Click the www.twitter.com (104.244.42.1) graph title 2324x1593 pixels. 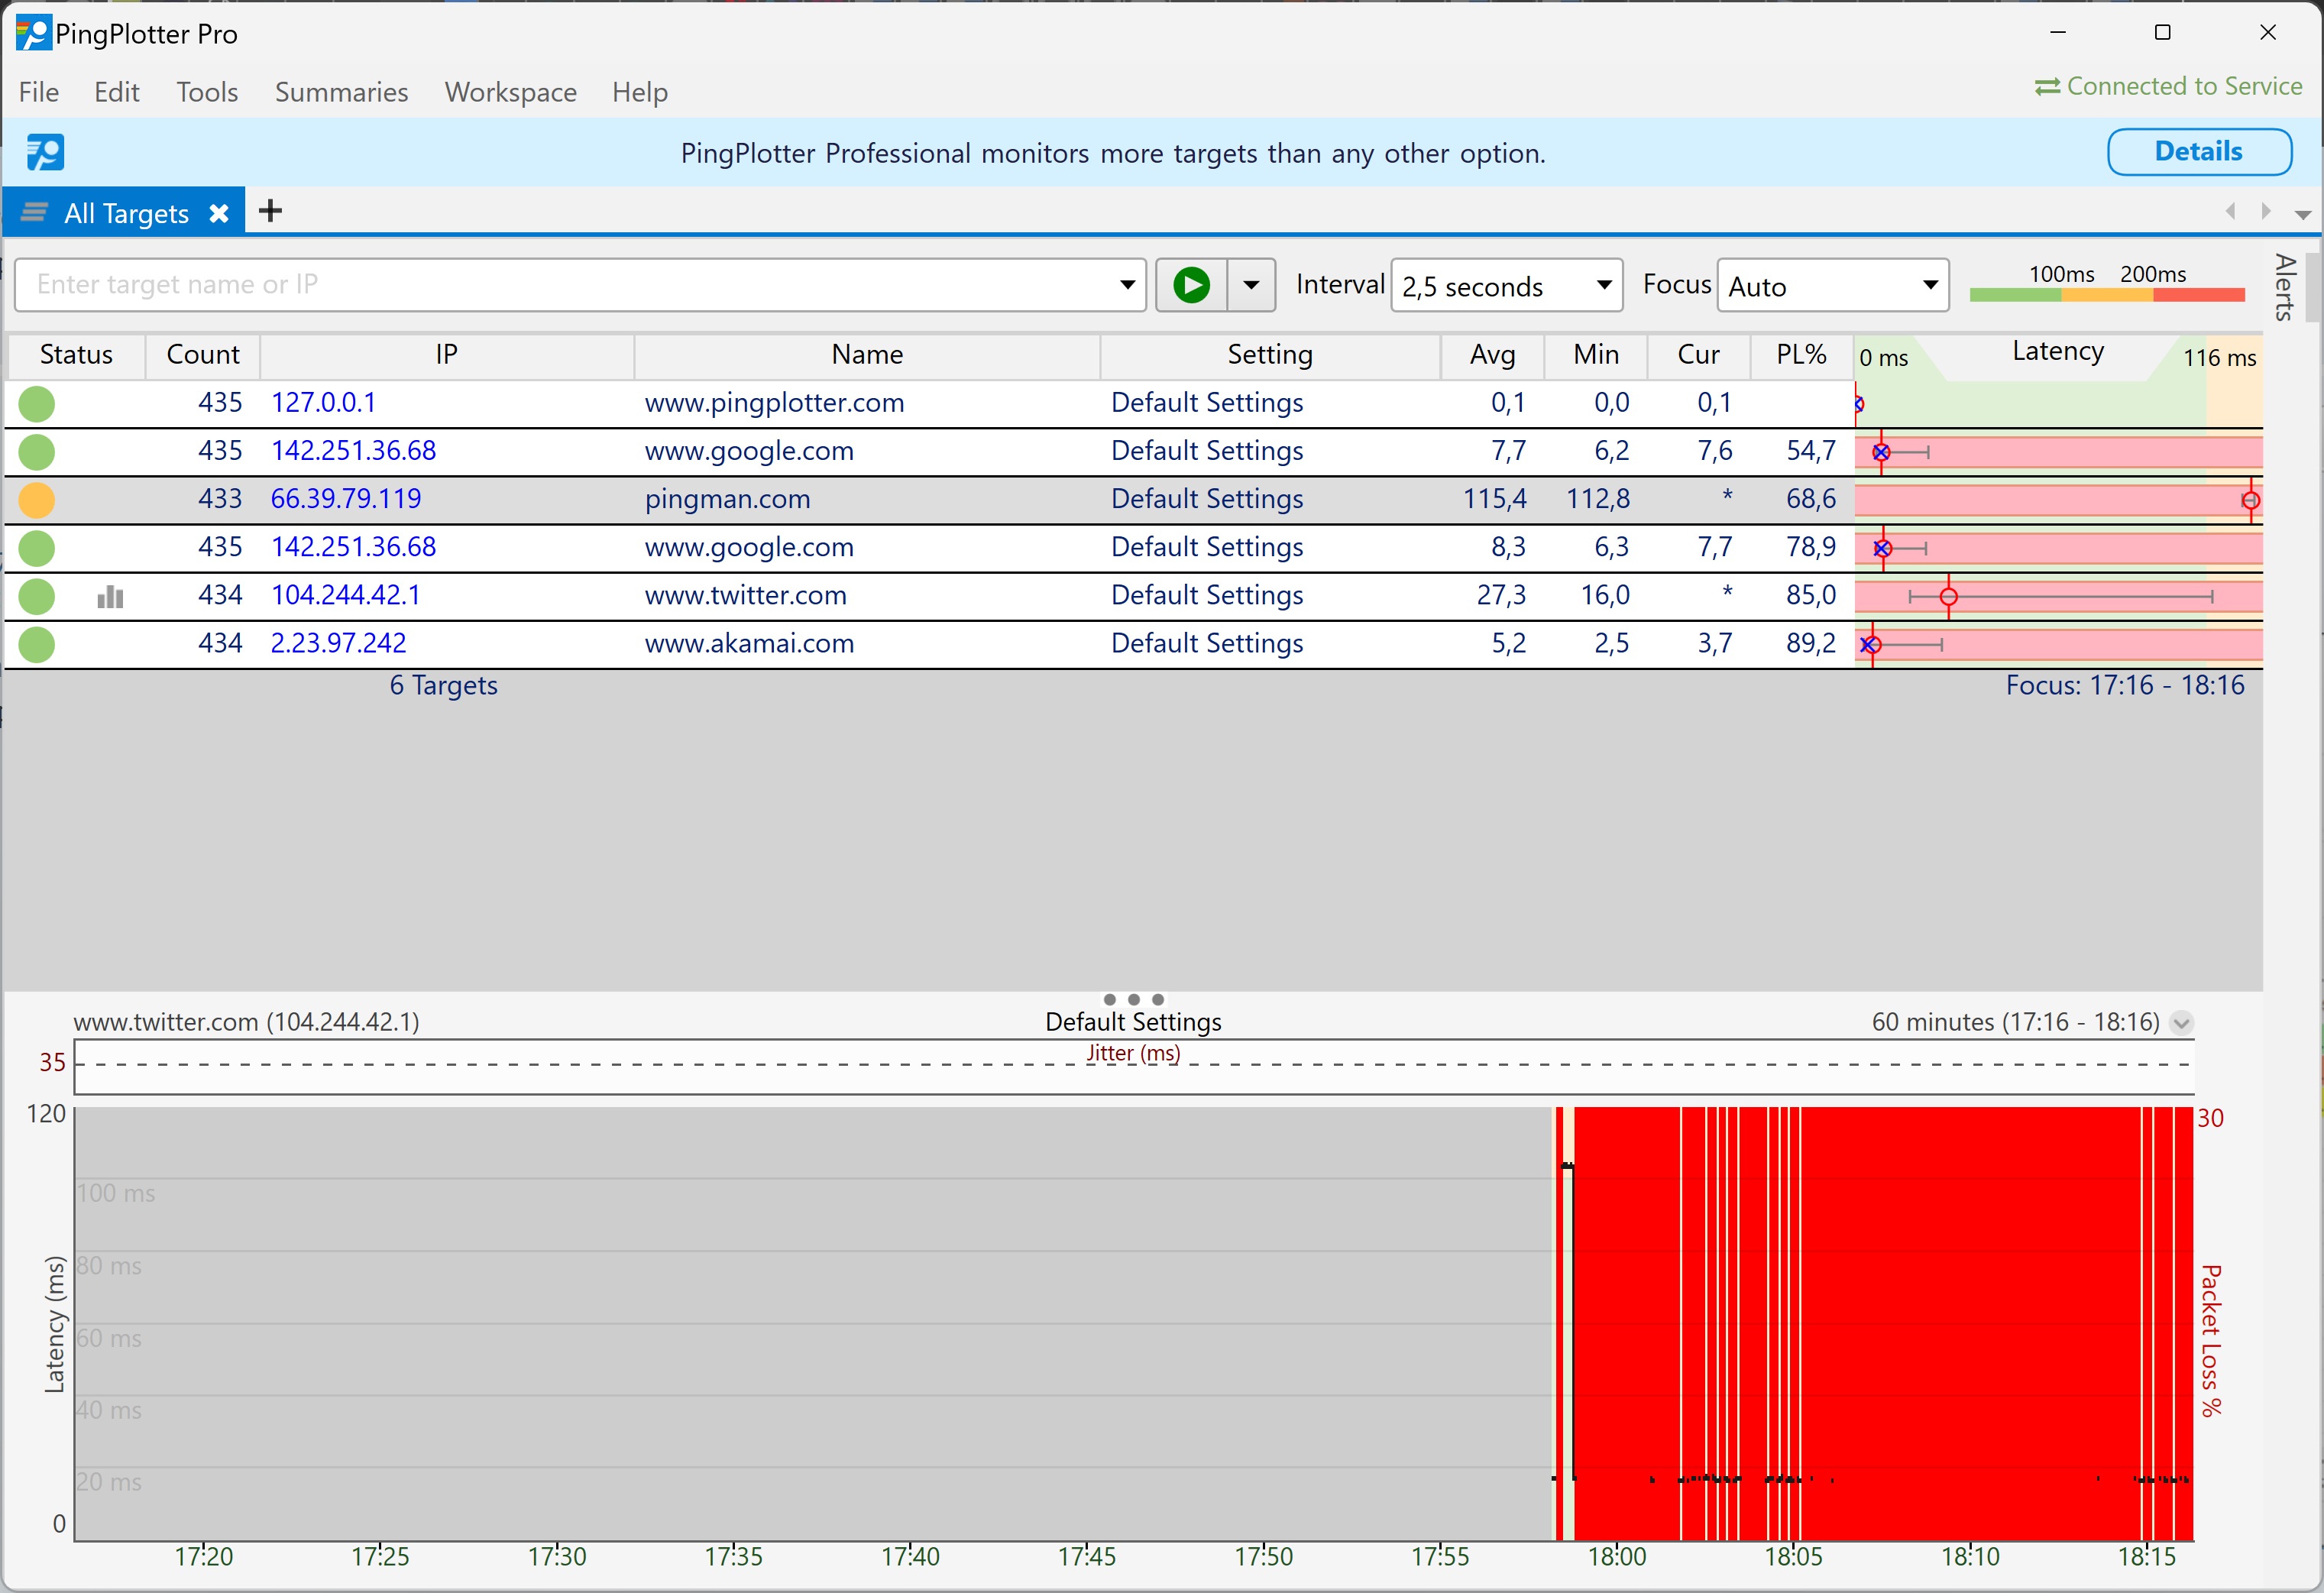click(246, 1022)
